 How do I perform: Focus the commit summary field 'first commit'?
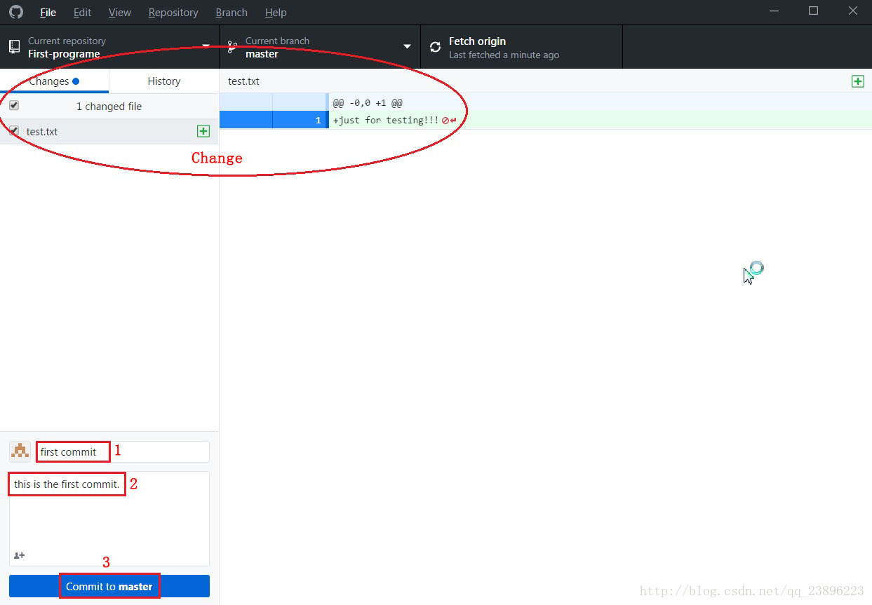122,451
